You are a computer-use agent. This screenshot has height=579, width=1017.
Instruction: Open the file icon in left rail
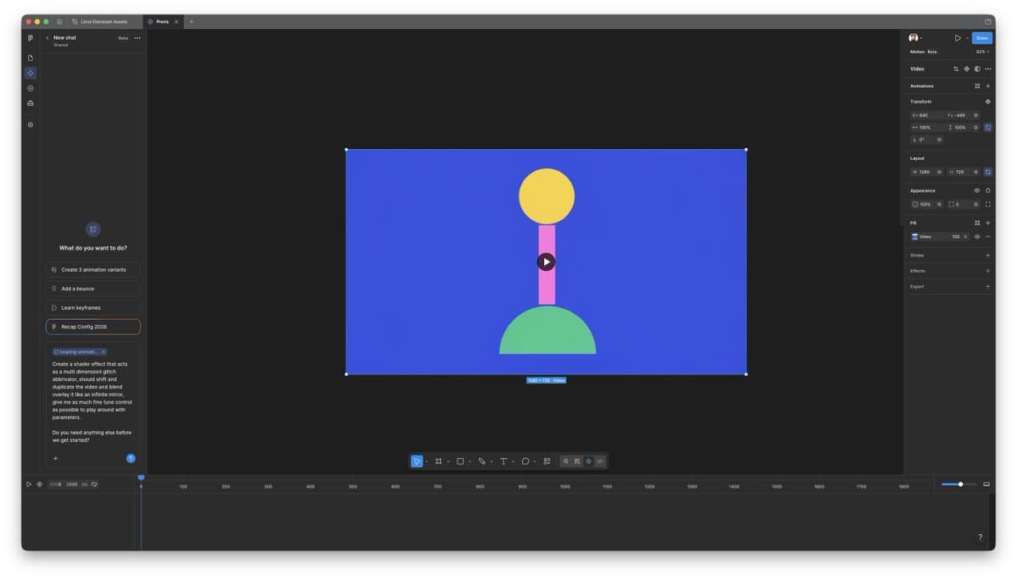point(31,58)
